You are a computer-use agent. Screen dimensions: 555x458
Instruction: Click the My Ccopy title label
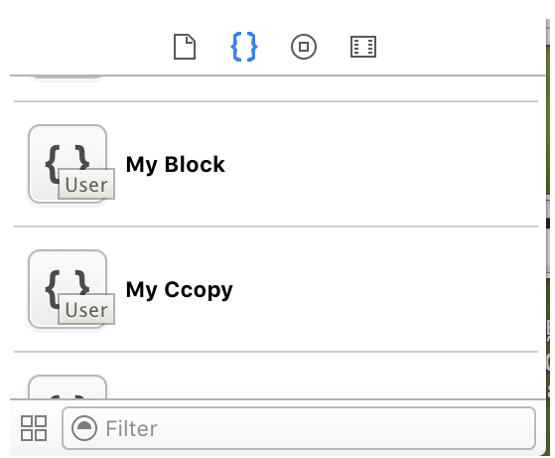[x=179, y=290]
